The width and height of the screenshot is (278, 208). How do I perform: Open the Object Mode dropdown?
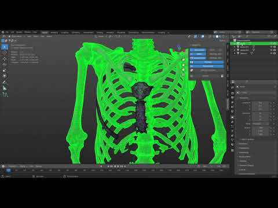pos(17,36)
